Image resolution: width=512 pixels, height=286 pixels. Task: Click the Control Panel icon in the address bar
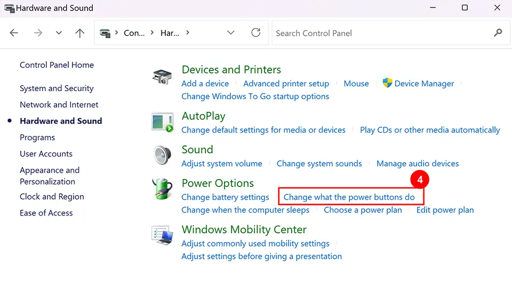pyautogui.click(x=105, y=33)
